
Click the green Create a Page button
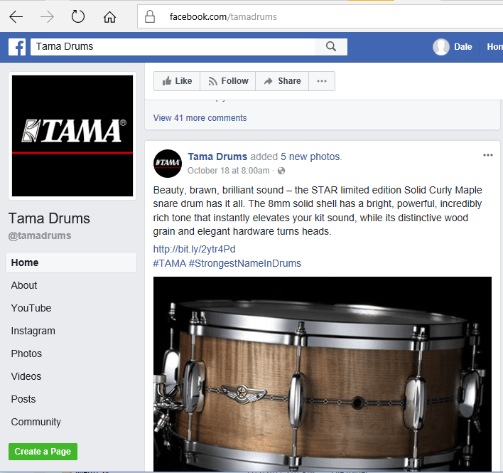(43, 452)
